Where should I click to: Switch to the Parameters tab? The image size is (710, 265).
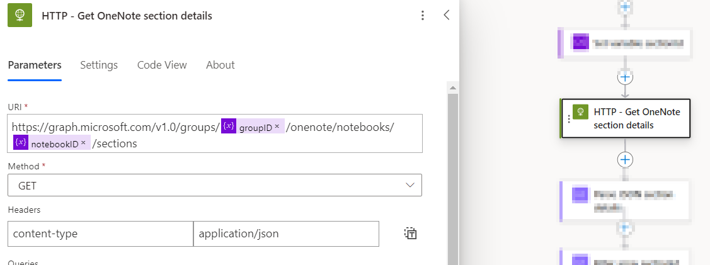click(x=35, y=65)
